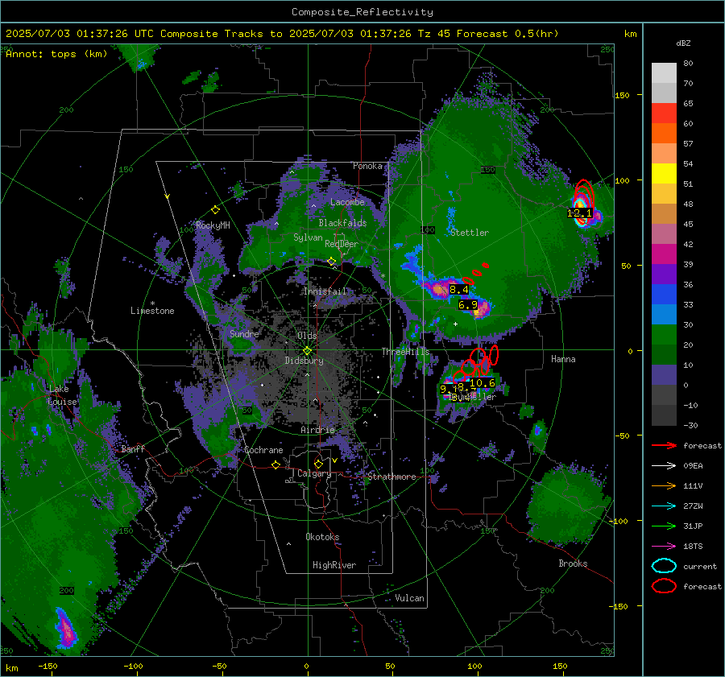The image size is (725, 677).
Task: Click the Lacombe town label
Action: click(x=347, y=202)
